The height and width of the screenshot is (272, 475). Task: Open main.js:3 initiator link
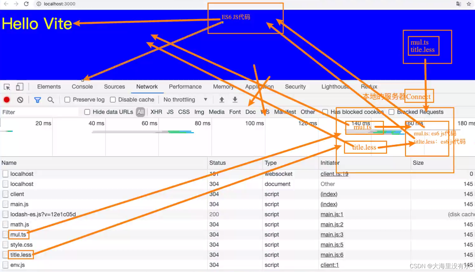pos(332,234)
